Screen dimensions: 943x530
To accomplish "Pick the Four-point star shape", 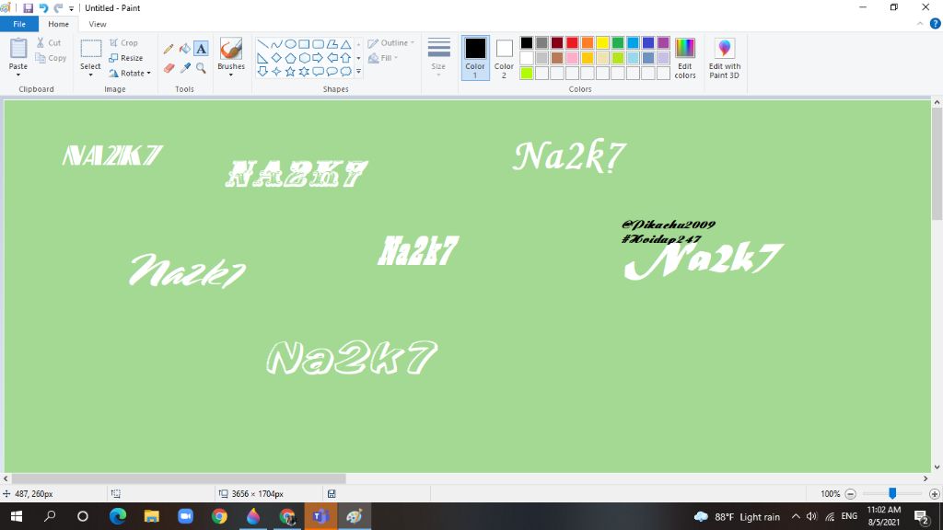I will pyautogui.click(x=276, y=72).
